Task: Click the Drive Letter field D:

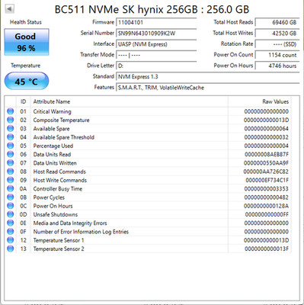Action: (x=156, y=66)
